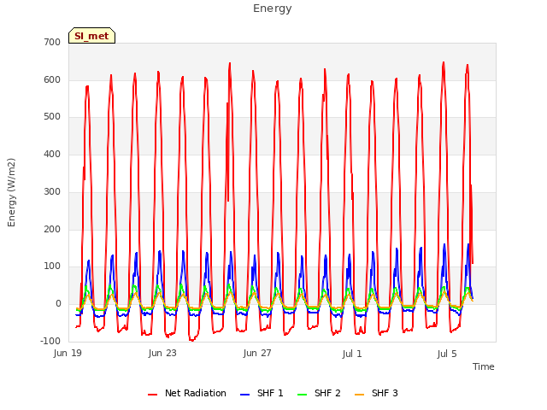
Task: Toggle SHF 3 series in legend
Action: [x=376, y=393]
